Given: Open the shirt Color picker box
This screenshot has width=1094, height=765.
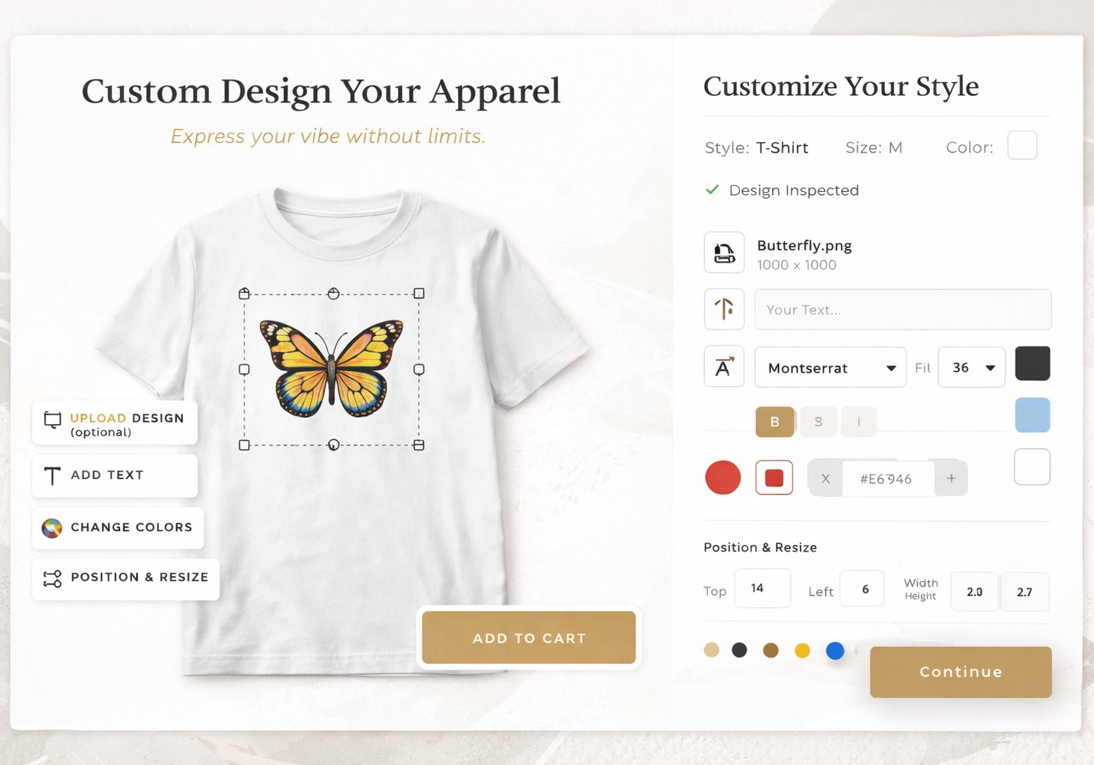Looking at the screenshot, I should tap(1023, 145).
